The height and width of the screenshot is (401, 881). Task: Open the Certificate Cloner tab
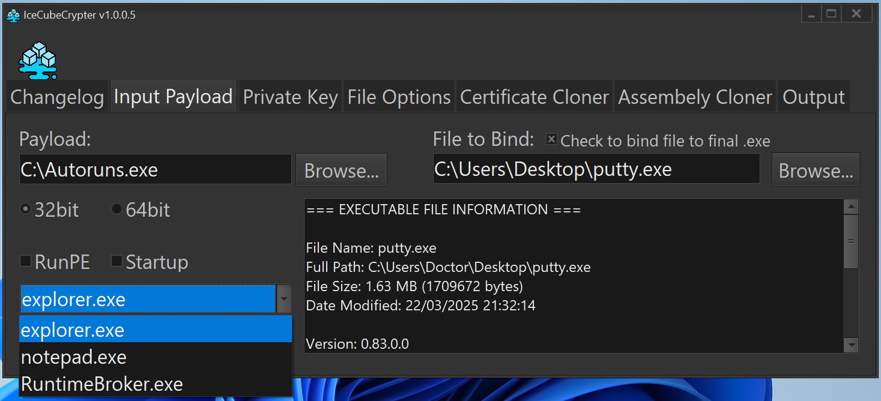click(534, 97)
